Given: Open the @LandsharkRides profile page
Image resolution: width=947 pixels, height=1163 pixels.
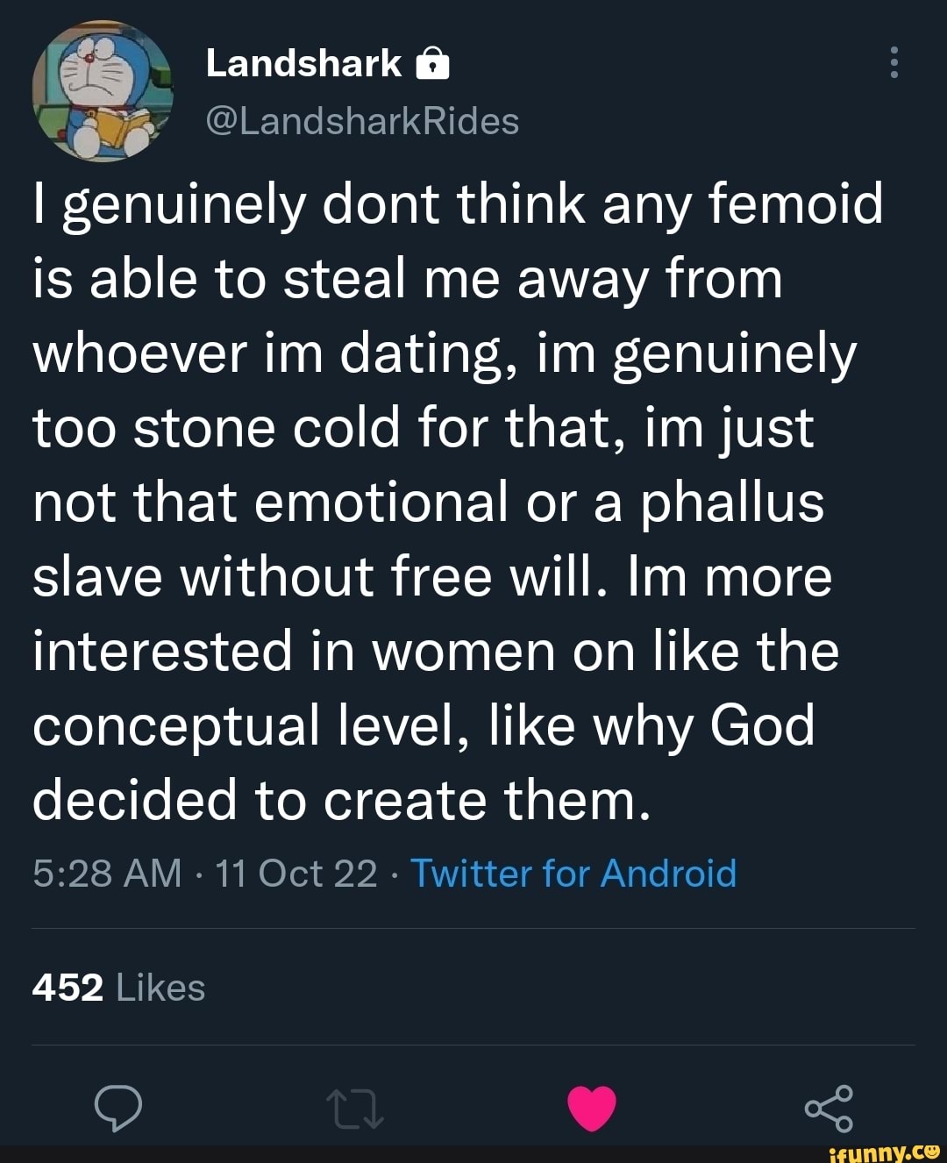Looking at the screenshot, I should click(x=362, y=122).
